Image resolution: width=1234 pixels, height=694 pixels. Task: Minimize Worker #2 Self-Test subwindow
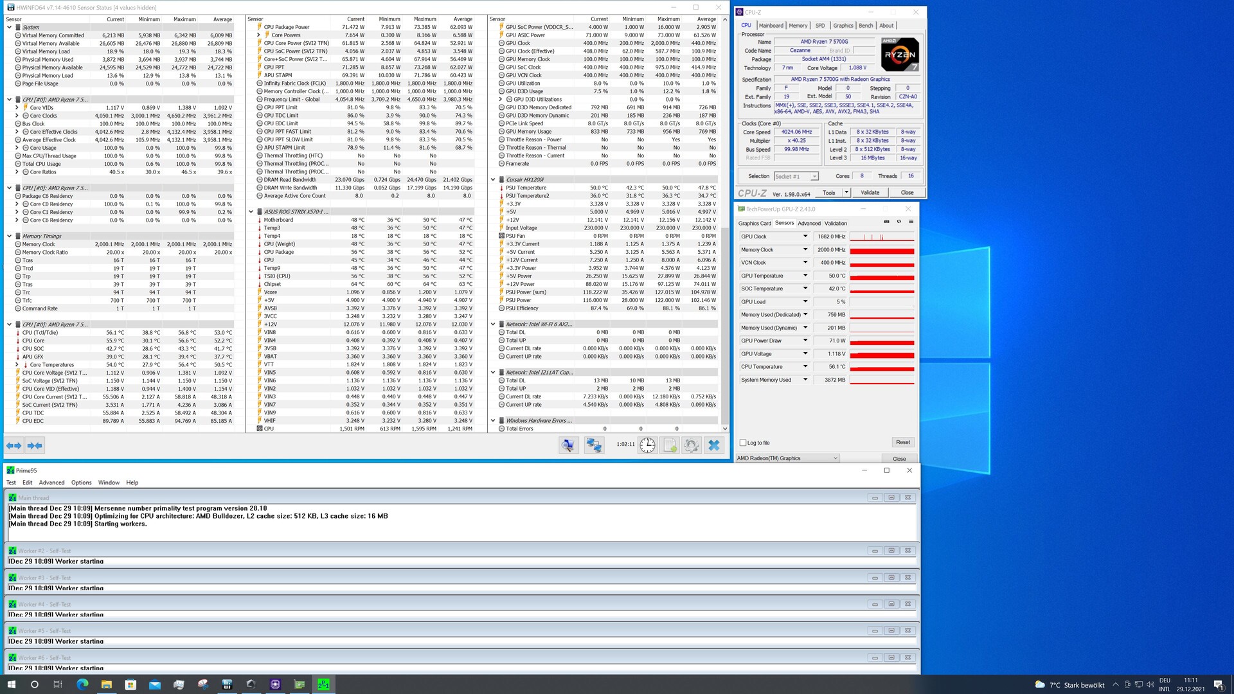pyautogui.click(x=874, y=551)
